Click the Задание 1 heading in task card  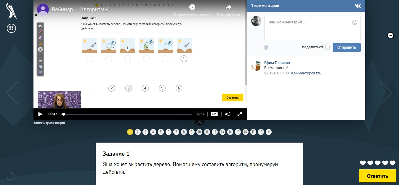coord(116,154)
